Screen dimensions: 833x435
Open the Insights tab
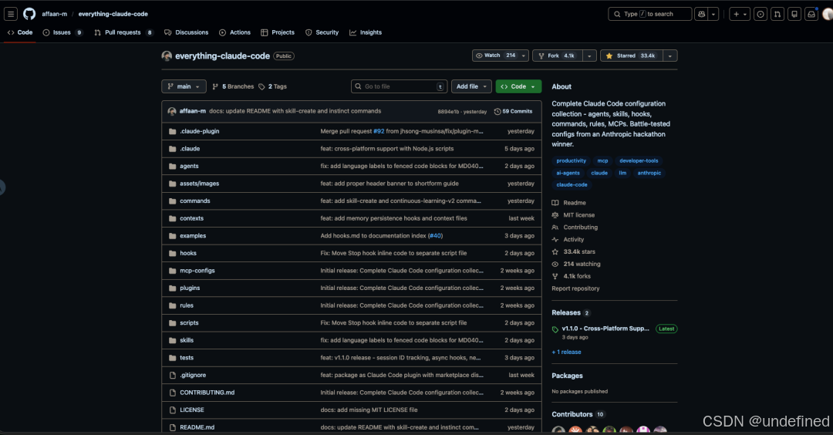(366, 32)
